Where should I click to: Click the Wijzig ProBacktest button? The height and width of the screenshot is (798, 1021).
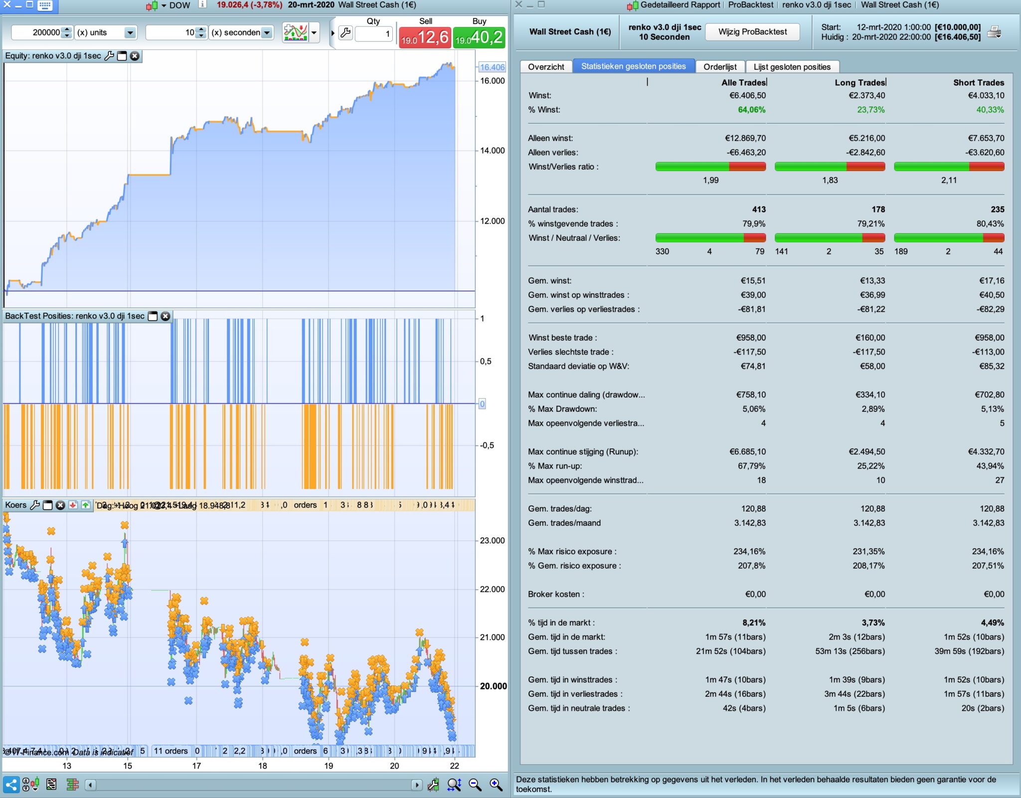752,32
